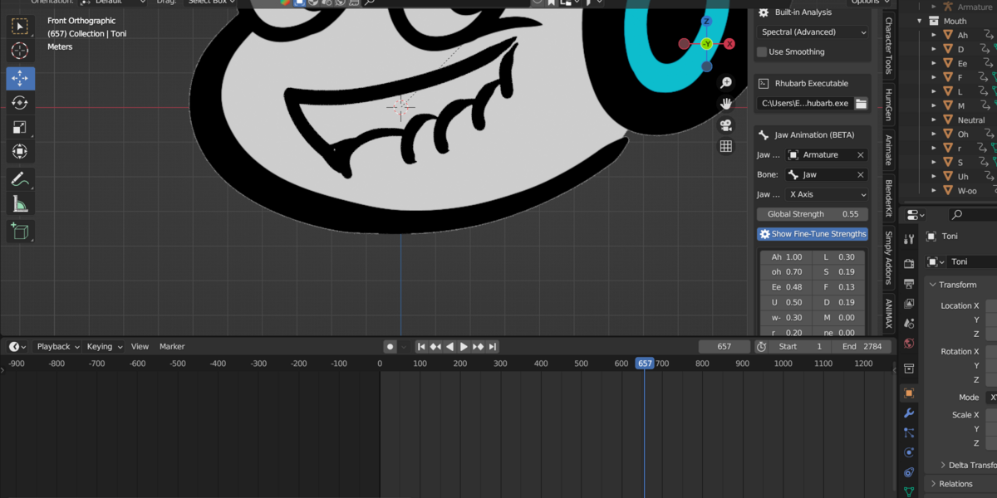Select the Rotate tool
997x498 pixels.
tap(20, 103)
